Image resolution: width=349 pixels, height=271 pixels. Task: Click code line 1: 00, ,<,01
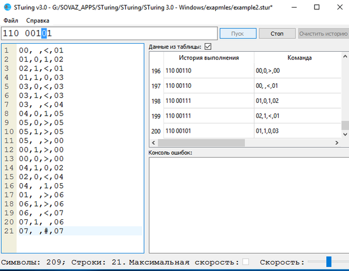click(x=41, y=50)
